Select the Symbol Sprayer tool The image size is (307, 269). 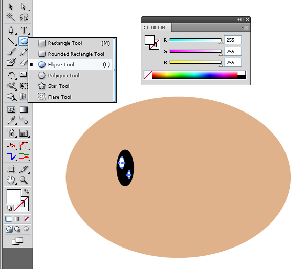[11, 133]
